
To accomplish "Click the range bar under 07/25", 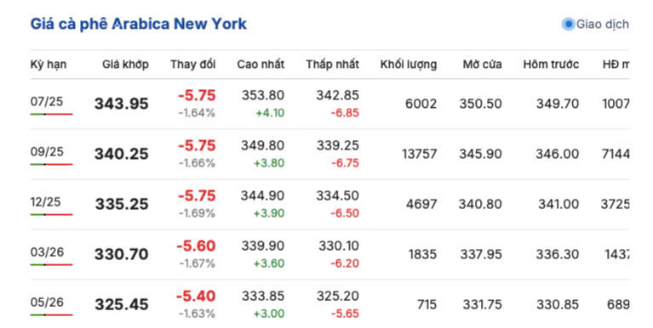I will pos(51,114).
